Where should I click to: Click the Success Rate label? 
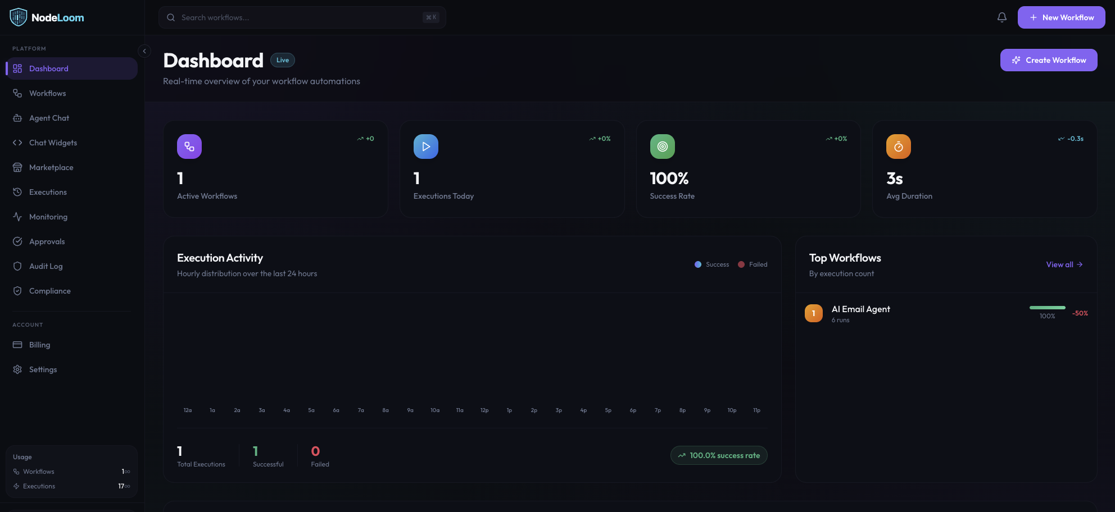coord(672,196)
